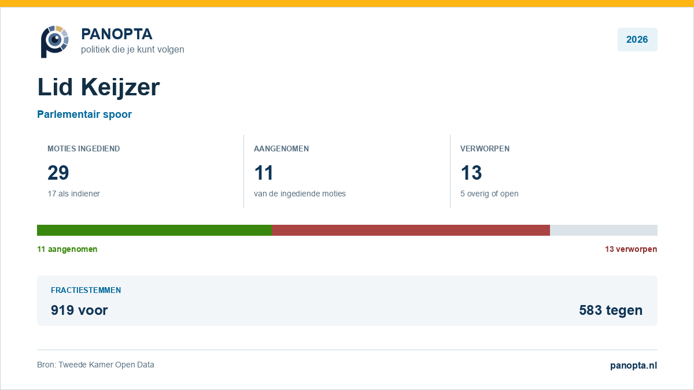Screen dimensions: 694x390
Task: Click the PANOPTA brand name
Action: pyautogui.click(x=117, y=34)
